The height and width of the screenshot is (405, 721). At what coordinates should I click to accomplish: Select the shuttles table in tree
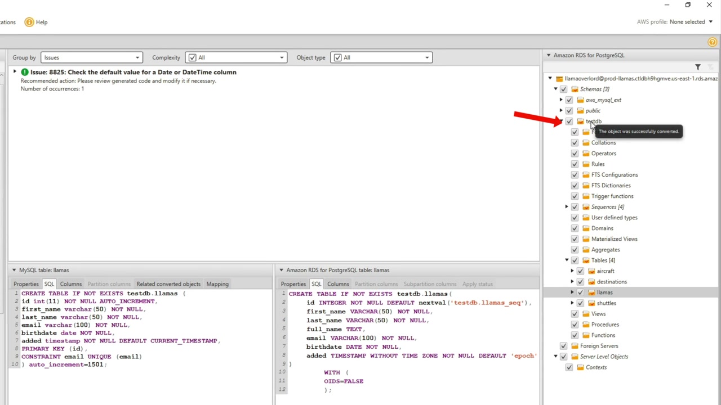(x=606, y=303)
